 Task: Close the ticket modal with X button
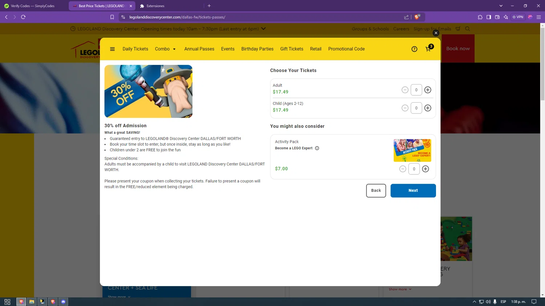point(436,33)
